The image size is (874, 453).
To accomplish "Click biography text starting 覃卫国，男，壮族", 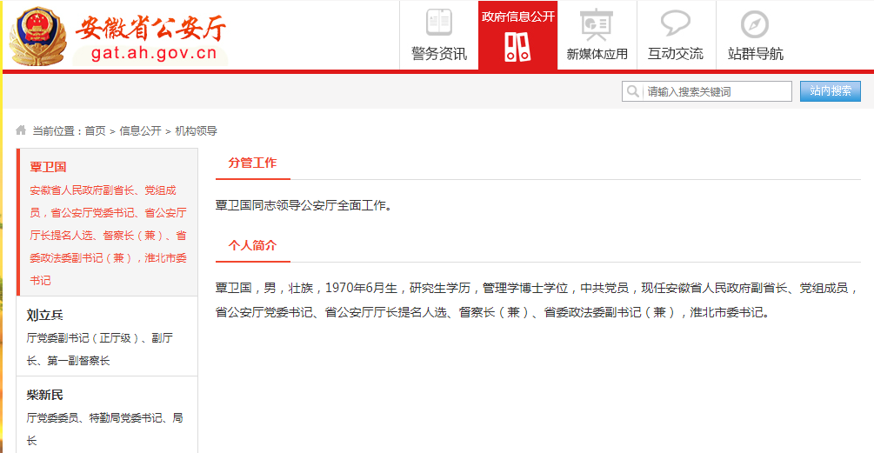I will (x=537, y=288).
